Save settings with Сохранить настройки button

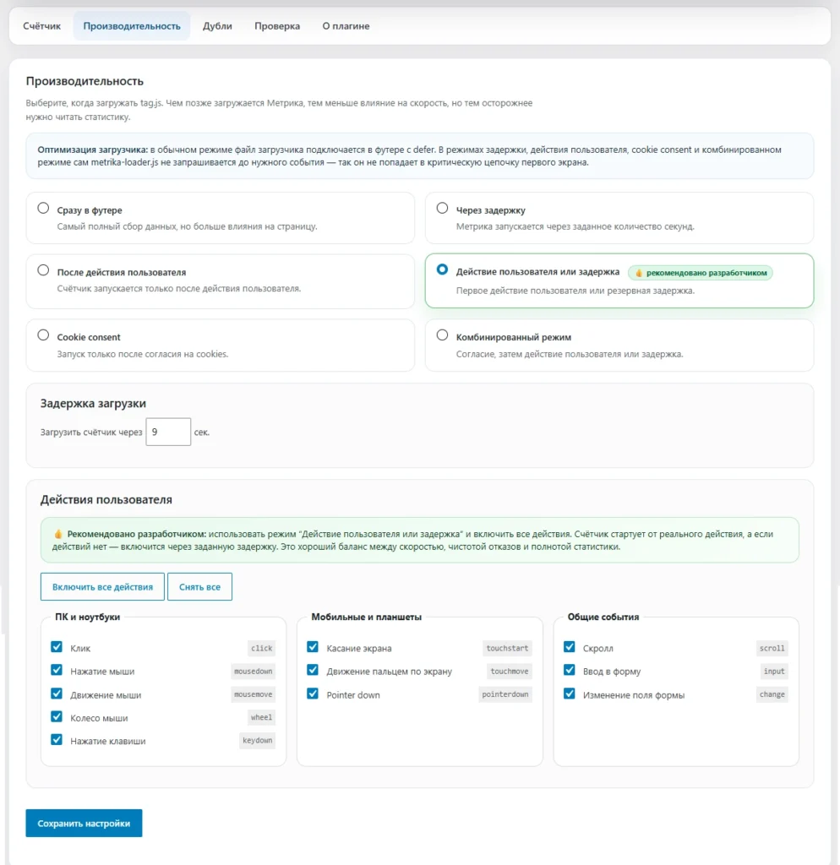84,823
